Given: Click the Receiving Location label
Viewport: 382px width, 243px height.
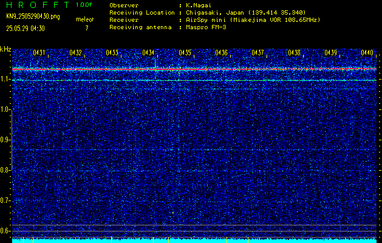Looking at the screenshot, I should [142, 12].
